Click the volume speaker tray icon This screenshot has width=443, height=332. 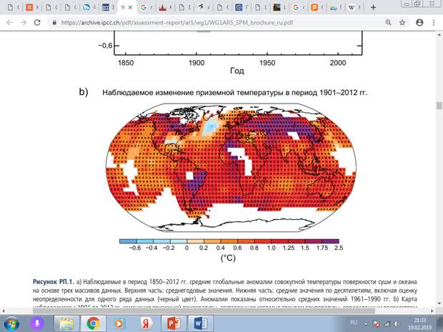[x=397, y=324]
